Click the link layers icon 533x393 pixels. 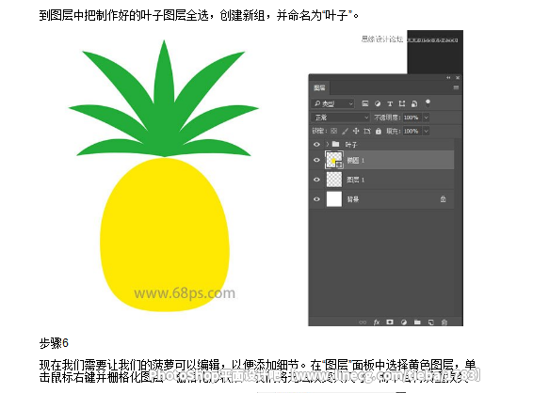[363, 322]
